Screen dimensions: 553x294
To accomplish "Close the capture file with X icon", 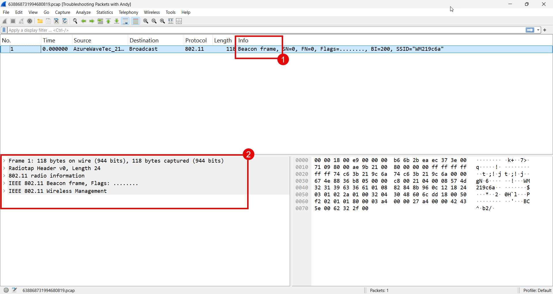I will pyautogui.click(x=56, y=21).
